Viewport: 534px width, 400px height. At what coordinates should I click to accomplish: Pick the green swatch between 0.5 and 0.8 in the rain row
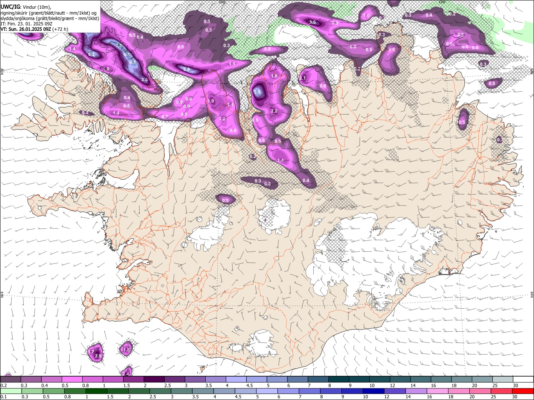[x=53, y=391]
